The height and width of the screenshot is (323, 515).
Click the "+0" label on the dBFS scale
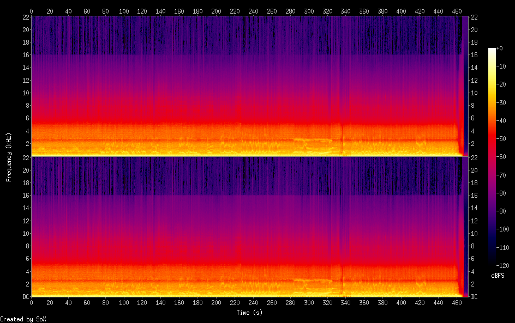(500, 48)
